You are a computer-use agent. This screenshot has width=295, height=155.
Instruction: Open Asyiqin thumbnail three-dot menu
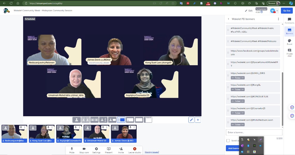tap(79, 127)
